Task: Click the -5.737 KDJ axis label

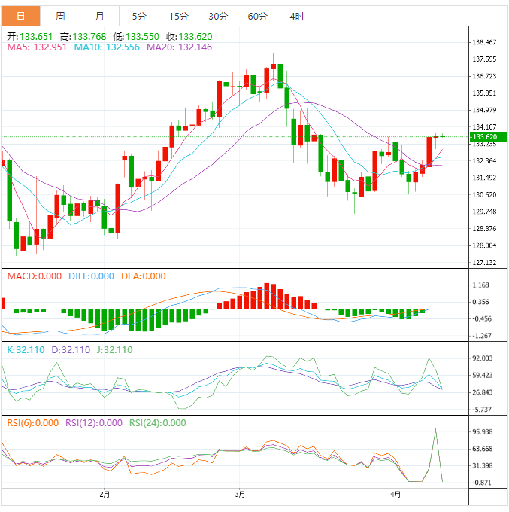Action: [482, 410]
